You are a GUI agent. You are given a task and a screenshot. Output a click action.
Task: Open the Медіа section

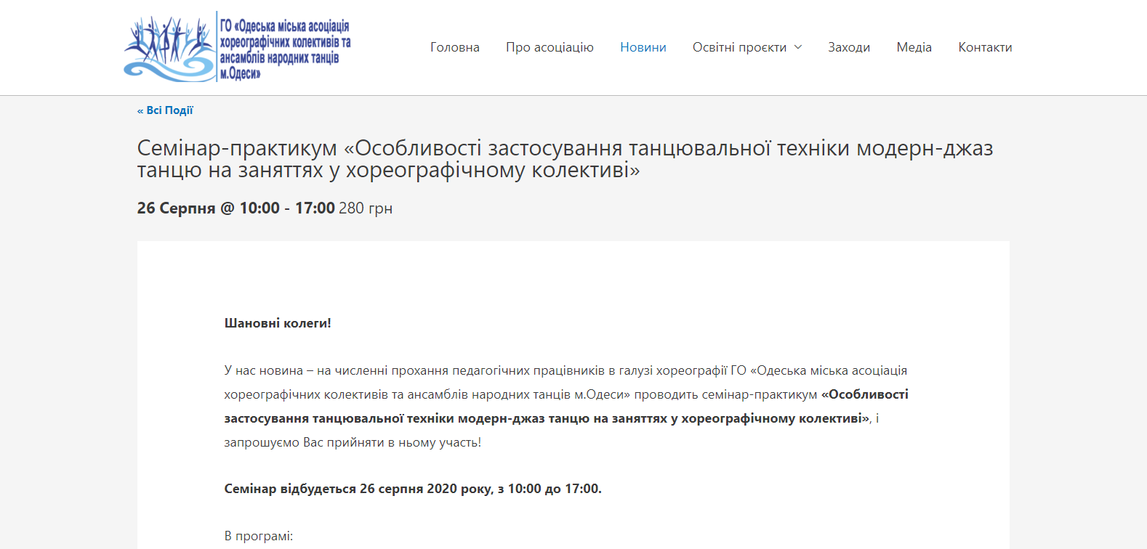914,47
